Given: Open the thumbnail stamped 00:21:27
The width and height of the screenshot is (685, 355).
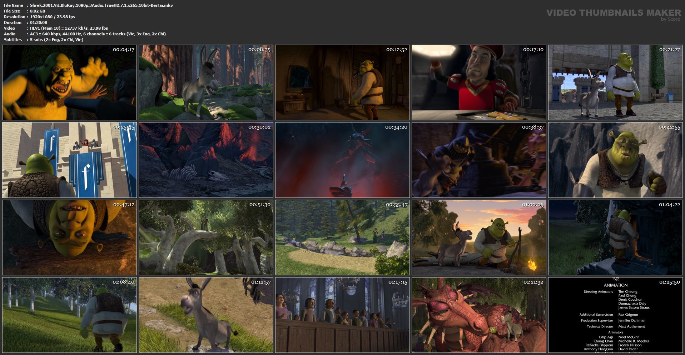Looking at the screenshot, I should [616, 82].
